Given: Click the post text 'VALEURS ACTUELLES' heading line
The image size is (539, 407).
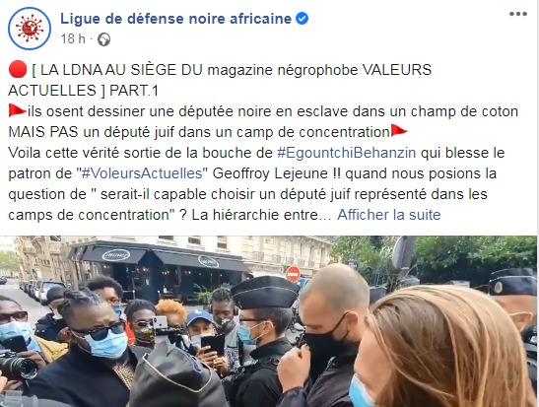Looking at the screenshot, I should [220, 80].
